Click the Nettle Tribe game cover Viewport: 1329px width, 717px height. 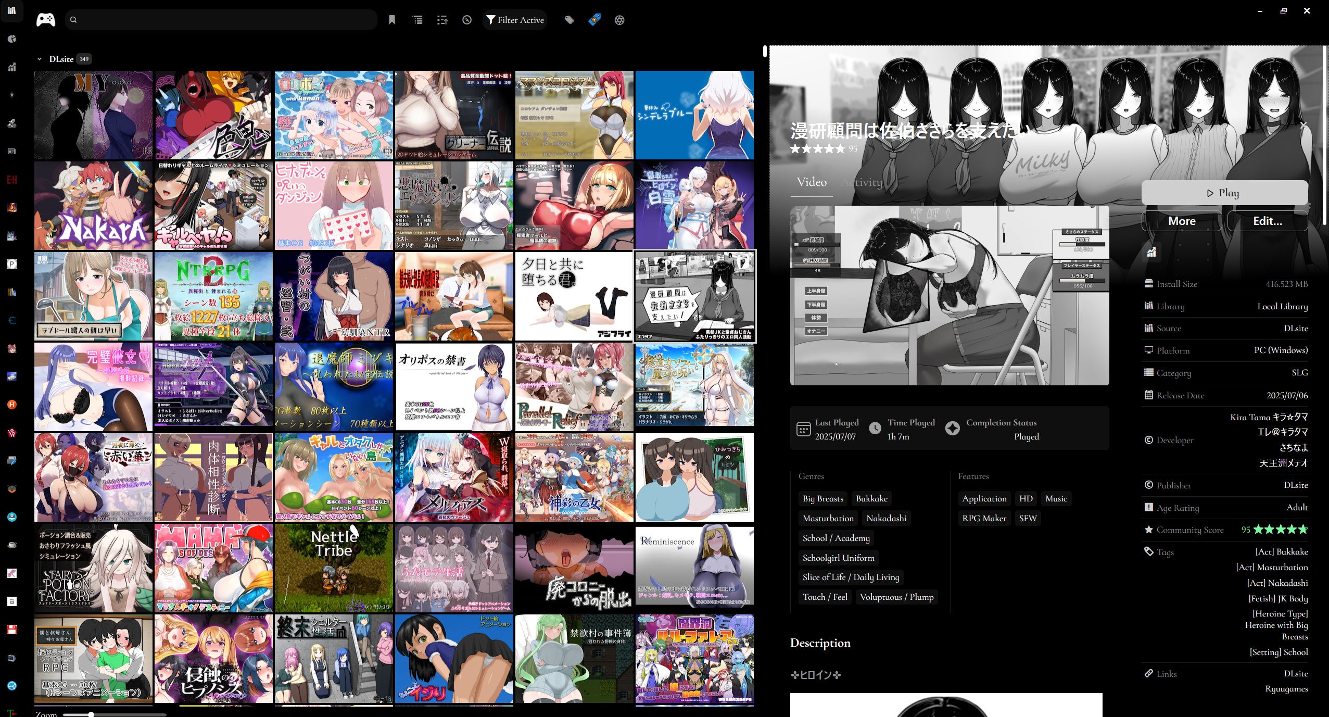334,568
